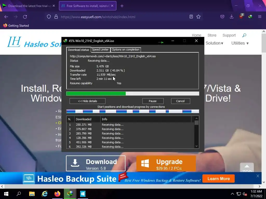Screen dimensions: 266x199
Task: Click Learn More on Backup Suite banner
Action: (218, 179)
